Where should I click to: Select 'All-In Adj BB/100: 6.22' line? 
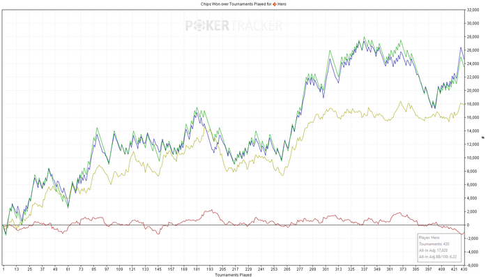438,257
